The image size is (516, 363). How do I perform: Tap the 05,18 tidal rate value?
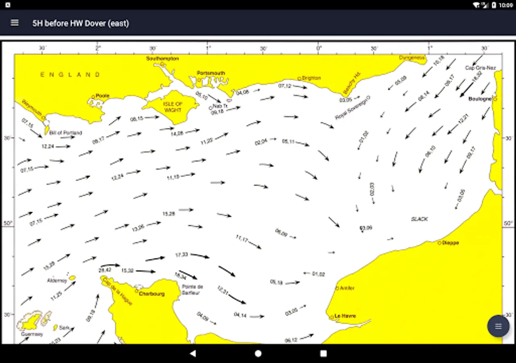[276, 282]
